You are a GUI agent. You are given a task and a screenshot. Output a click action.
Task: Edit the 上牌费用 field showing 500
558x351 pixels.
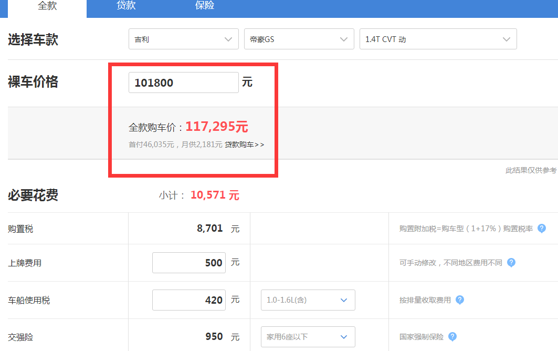pos(189,263)
